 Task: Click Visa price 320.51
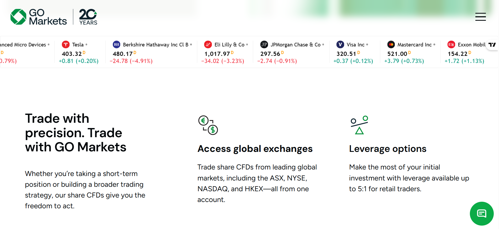(346, 54)
